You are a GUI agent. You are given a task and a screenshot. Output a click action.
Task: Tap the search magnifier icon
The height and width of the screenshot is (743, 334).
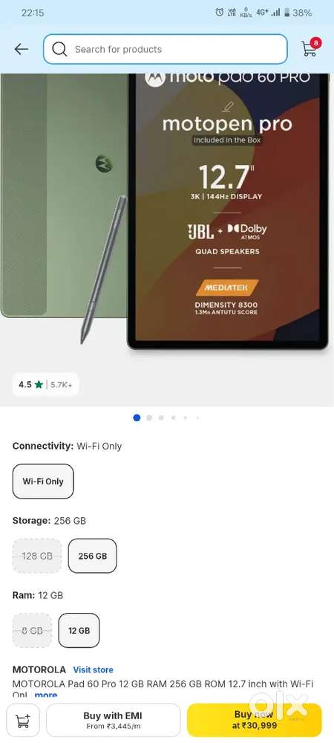(x=59, y=49)
